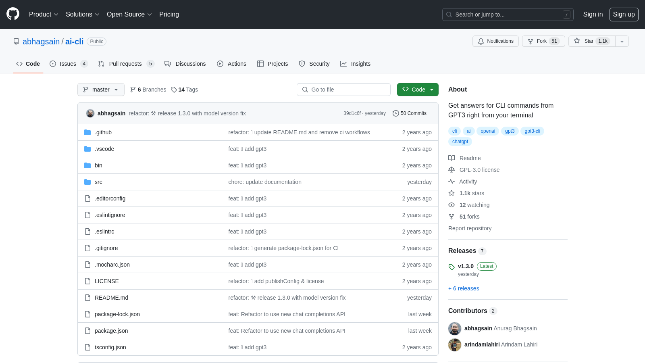Open the commit history clock icon
Viewport: 645px width, 363px height.
point(395,113)
